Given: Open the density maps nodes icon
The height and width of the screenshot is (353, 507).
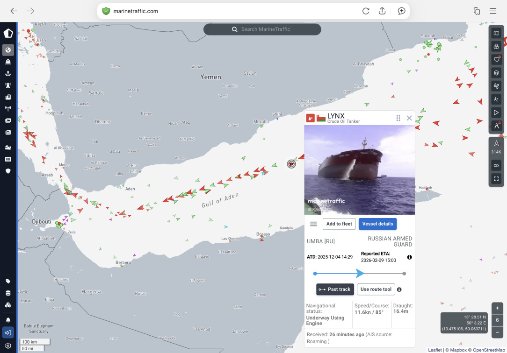Looking at the screenshot, I should (x=496, y=99).
